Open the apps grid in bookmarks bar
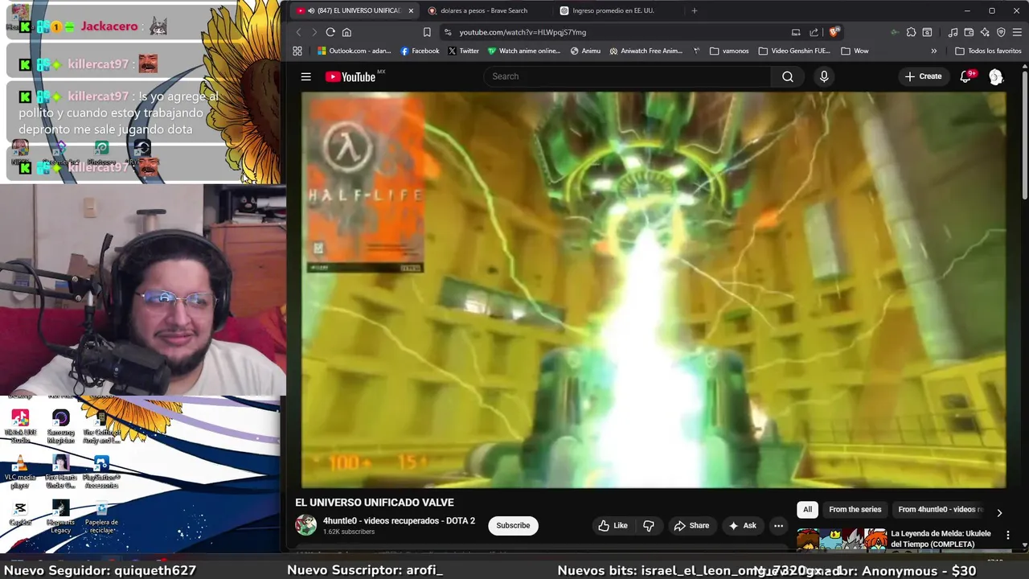This screenshot has height=579, width=1029. click(297, 51)
